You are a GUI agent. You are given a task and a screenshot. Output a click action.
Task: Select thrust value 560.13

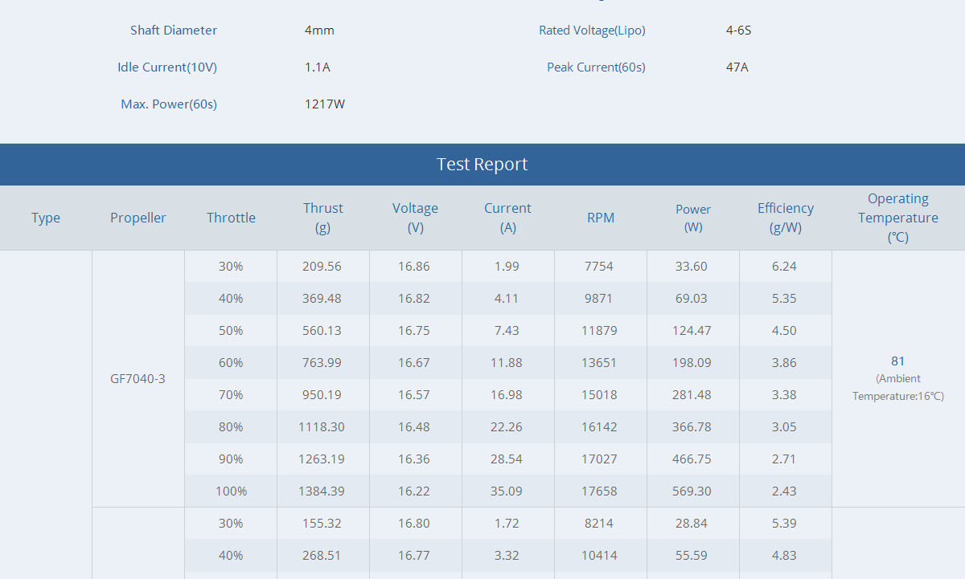click(322, 330)
